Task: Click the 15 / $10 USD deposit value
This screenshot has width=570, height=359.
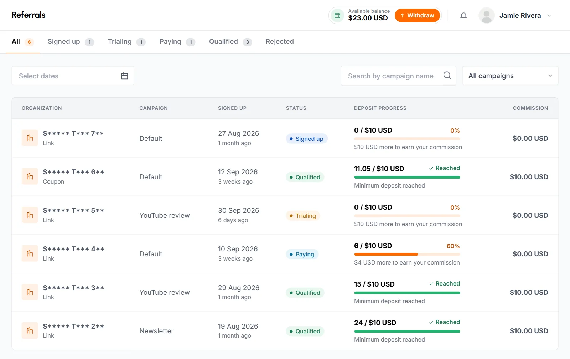Action: [x=374, y=284]
